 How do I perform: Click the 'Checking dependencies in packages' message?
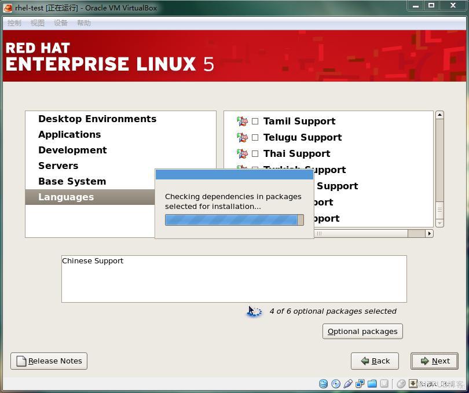tap(233, 201)
